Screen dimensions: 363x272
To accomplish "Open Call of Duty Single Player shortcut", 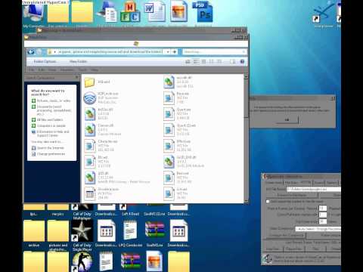I will tap(82, 236).
